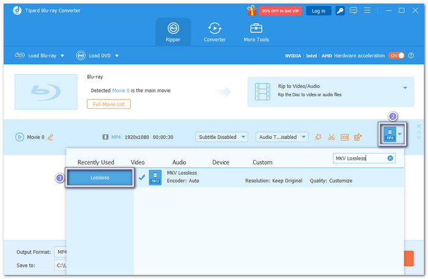Open the feedback chat icon

(353, 10)
